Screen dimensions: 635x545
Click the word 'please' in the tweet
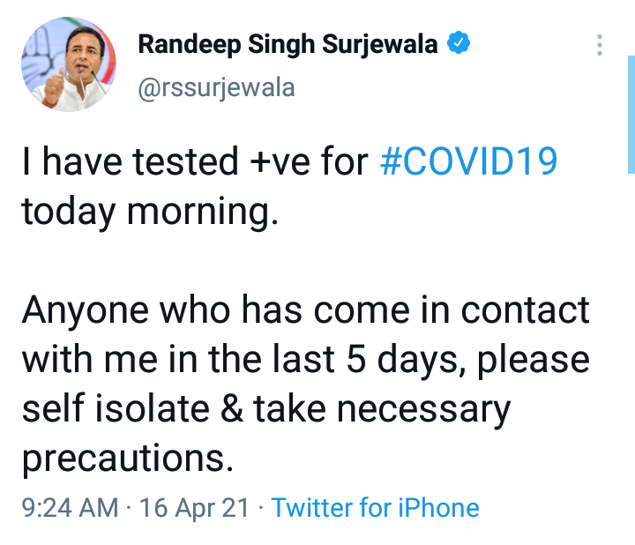pyautogui.click(x=534, y=361)
